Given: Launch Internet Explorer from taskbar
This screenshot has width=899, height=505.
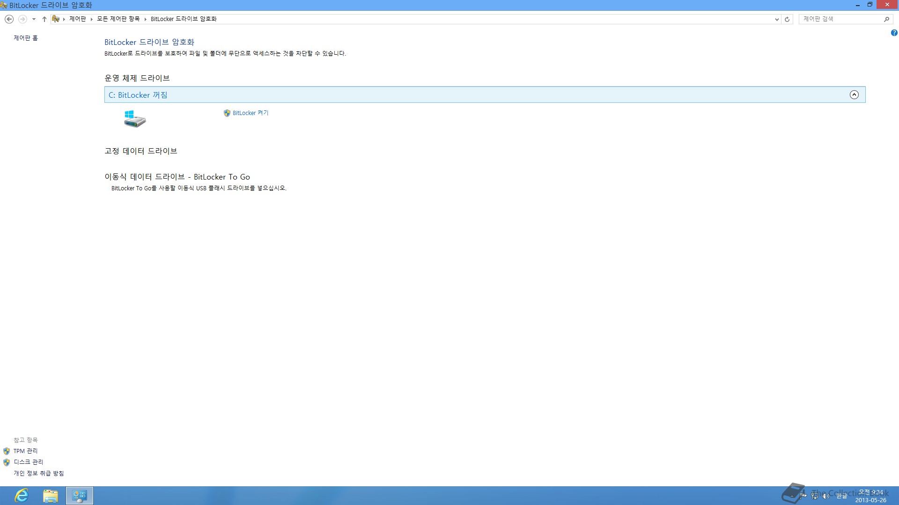Looking at the screenshot, I should click(22, 496).
